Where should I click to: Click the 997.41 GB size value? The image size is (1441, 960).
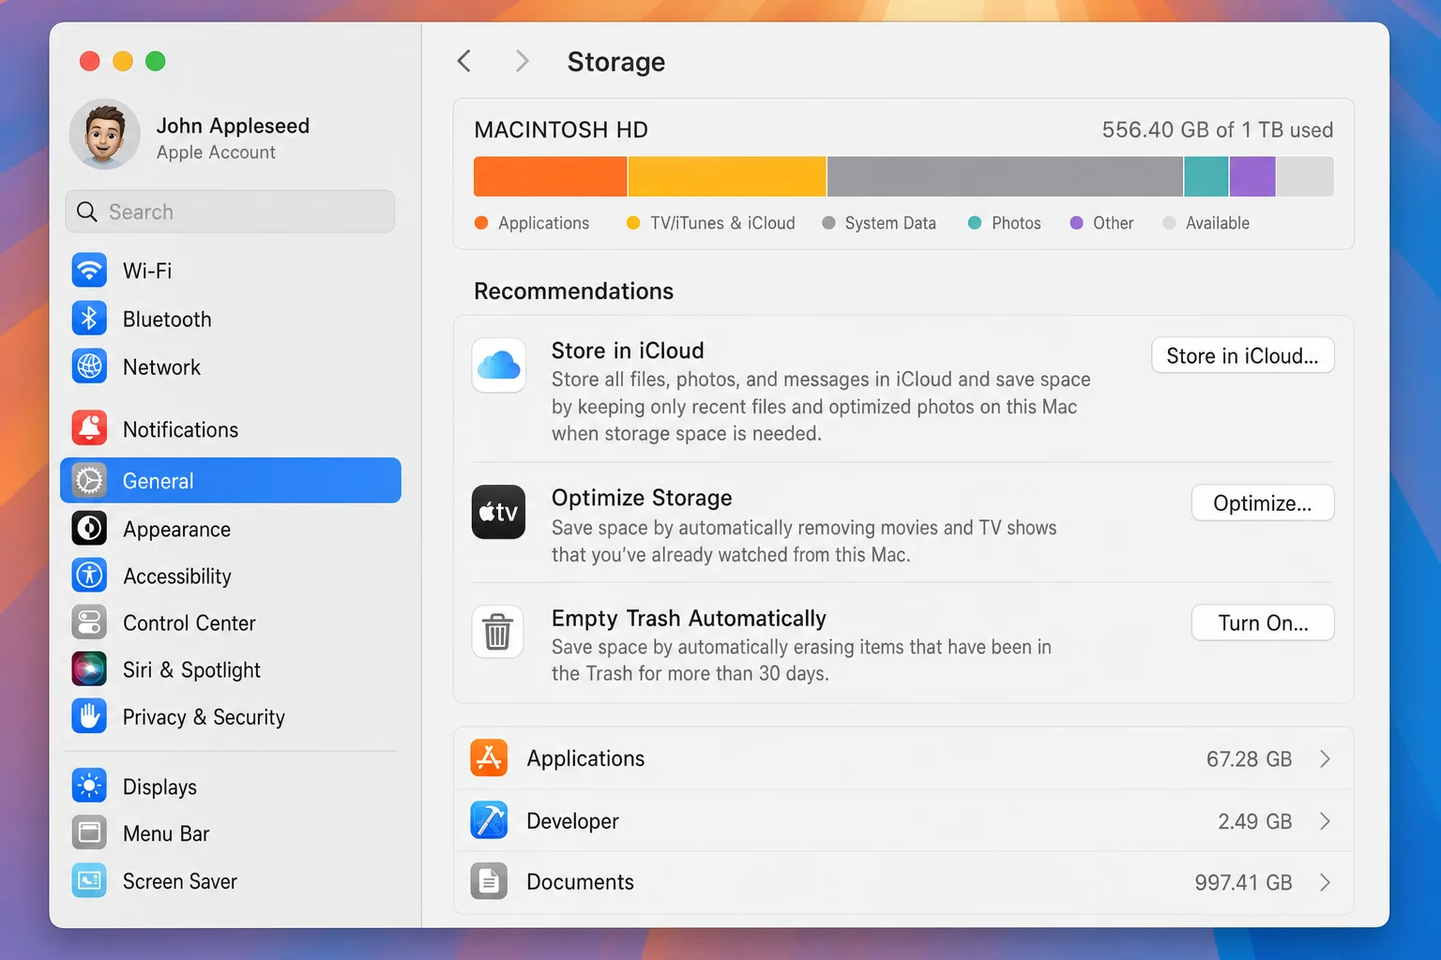click(x=1243, y=882)
